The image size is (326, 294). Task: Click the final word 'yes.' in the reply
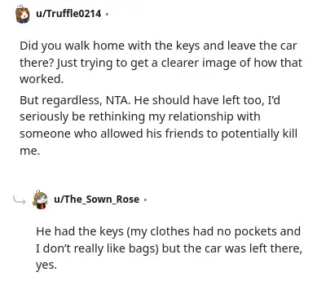[46, 265]
